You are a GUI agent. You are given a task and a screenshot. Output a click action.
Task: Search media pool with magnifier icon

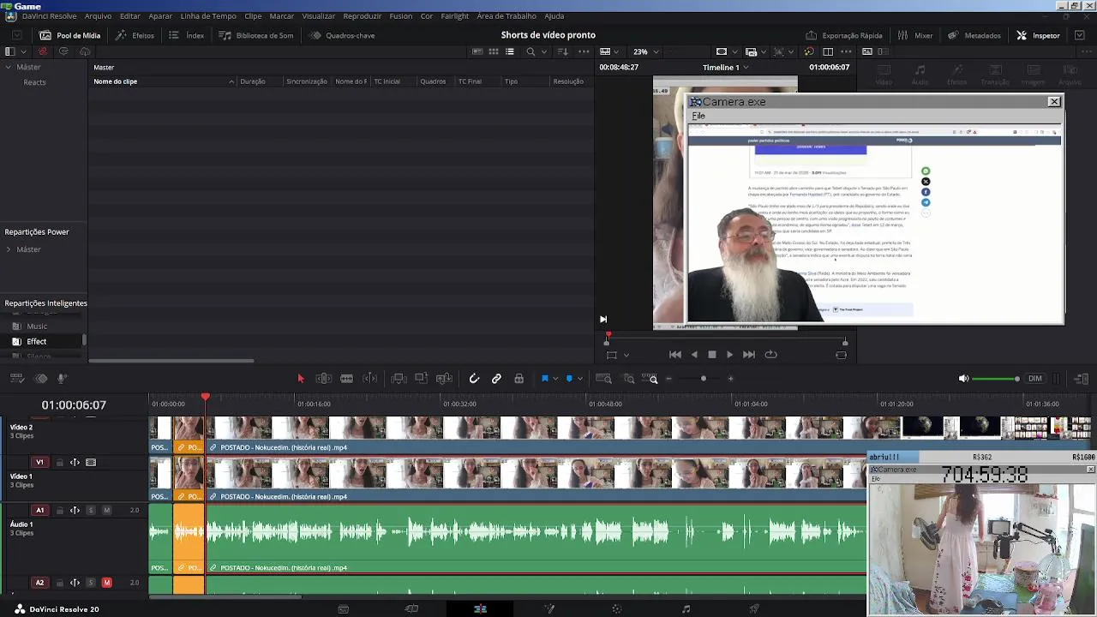point(531,52)
